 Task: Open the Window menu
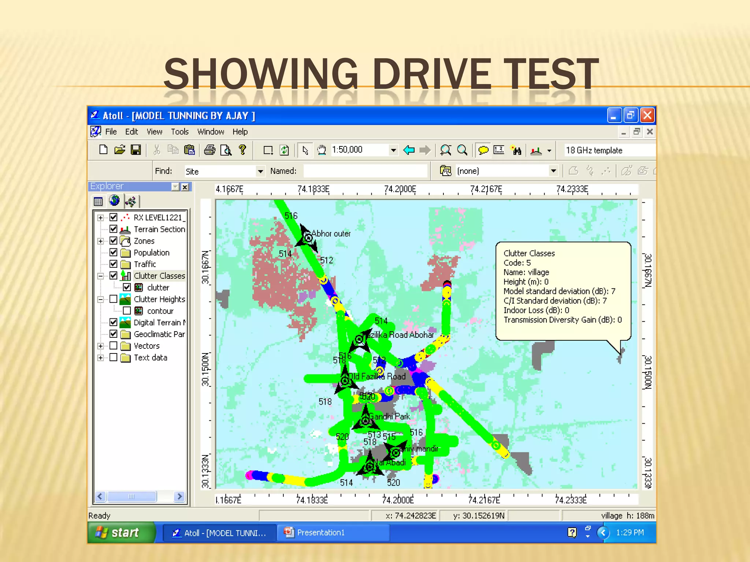(211, 132)
